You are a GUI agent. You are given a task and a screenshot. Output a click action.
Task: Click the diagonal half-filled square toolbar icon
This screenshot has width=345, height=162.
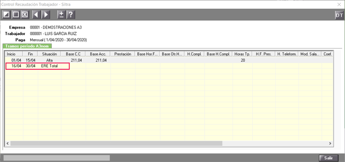(x=7, y=15)
